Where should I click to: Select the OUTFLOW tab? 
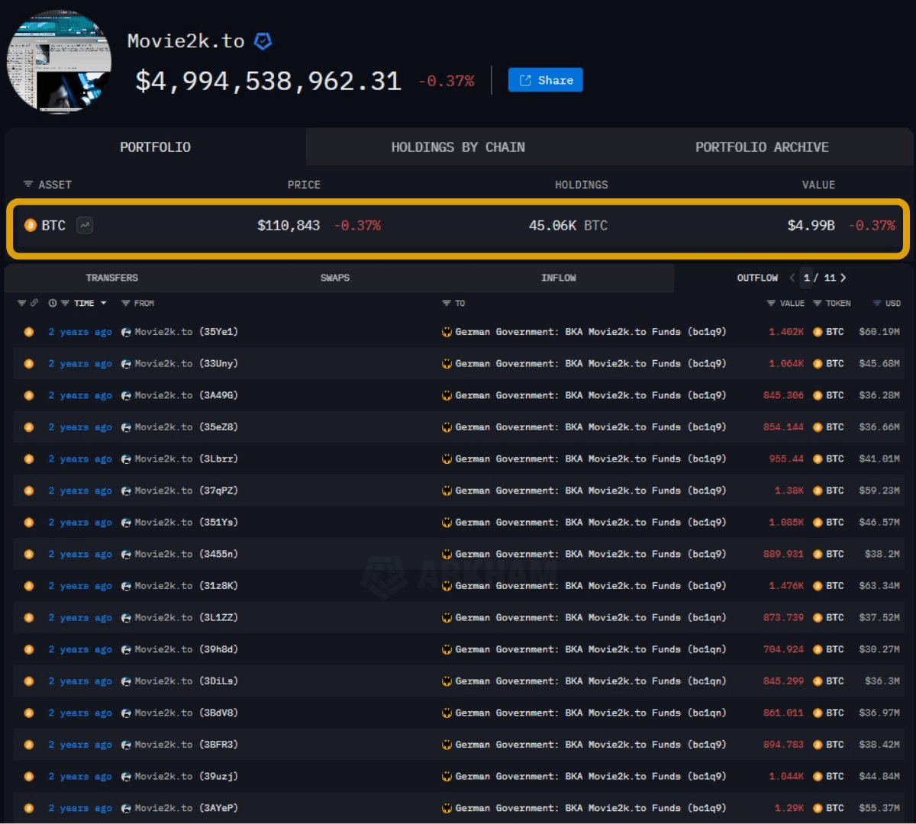[757, 278]
